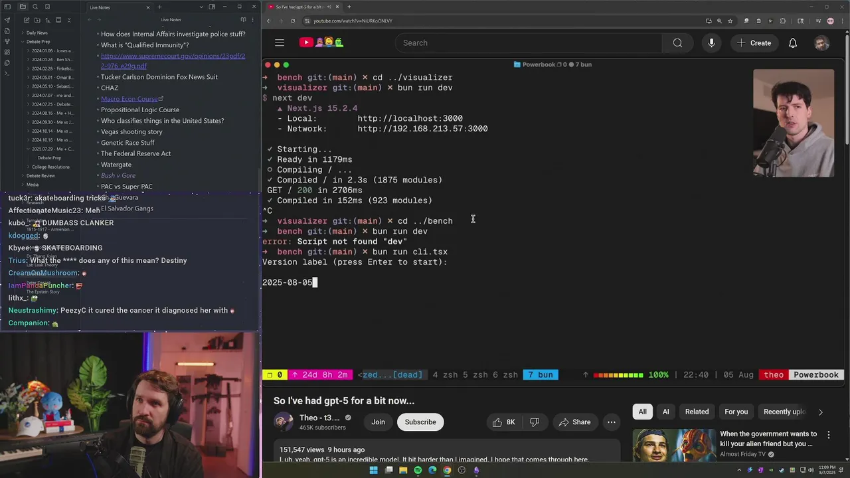This screenshot has height=478, width=850.
Task: Run YouTube search magnifier button
Action: (x=677, y=42)
